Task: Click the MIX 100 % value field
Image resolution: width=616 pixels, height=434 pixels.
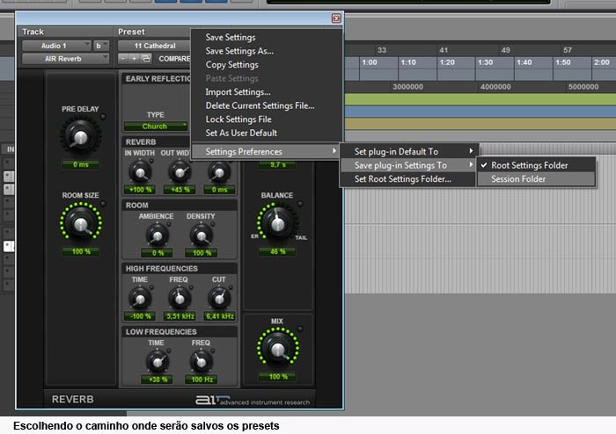Action: click(x=277, y=377)
